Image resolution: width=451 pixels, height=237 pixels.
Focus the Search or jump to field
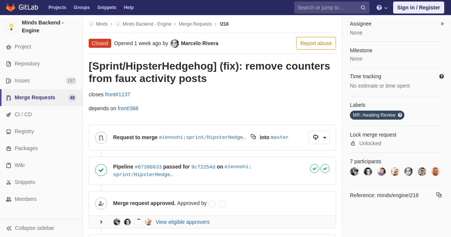pyautogui.click(x=332, y=8)
